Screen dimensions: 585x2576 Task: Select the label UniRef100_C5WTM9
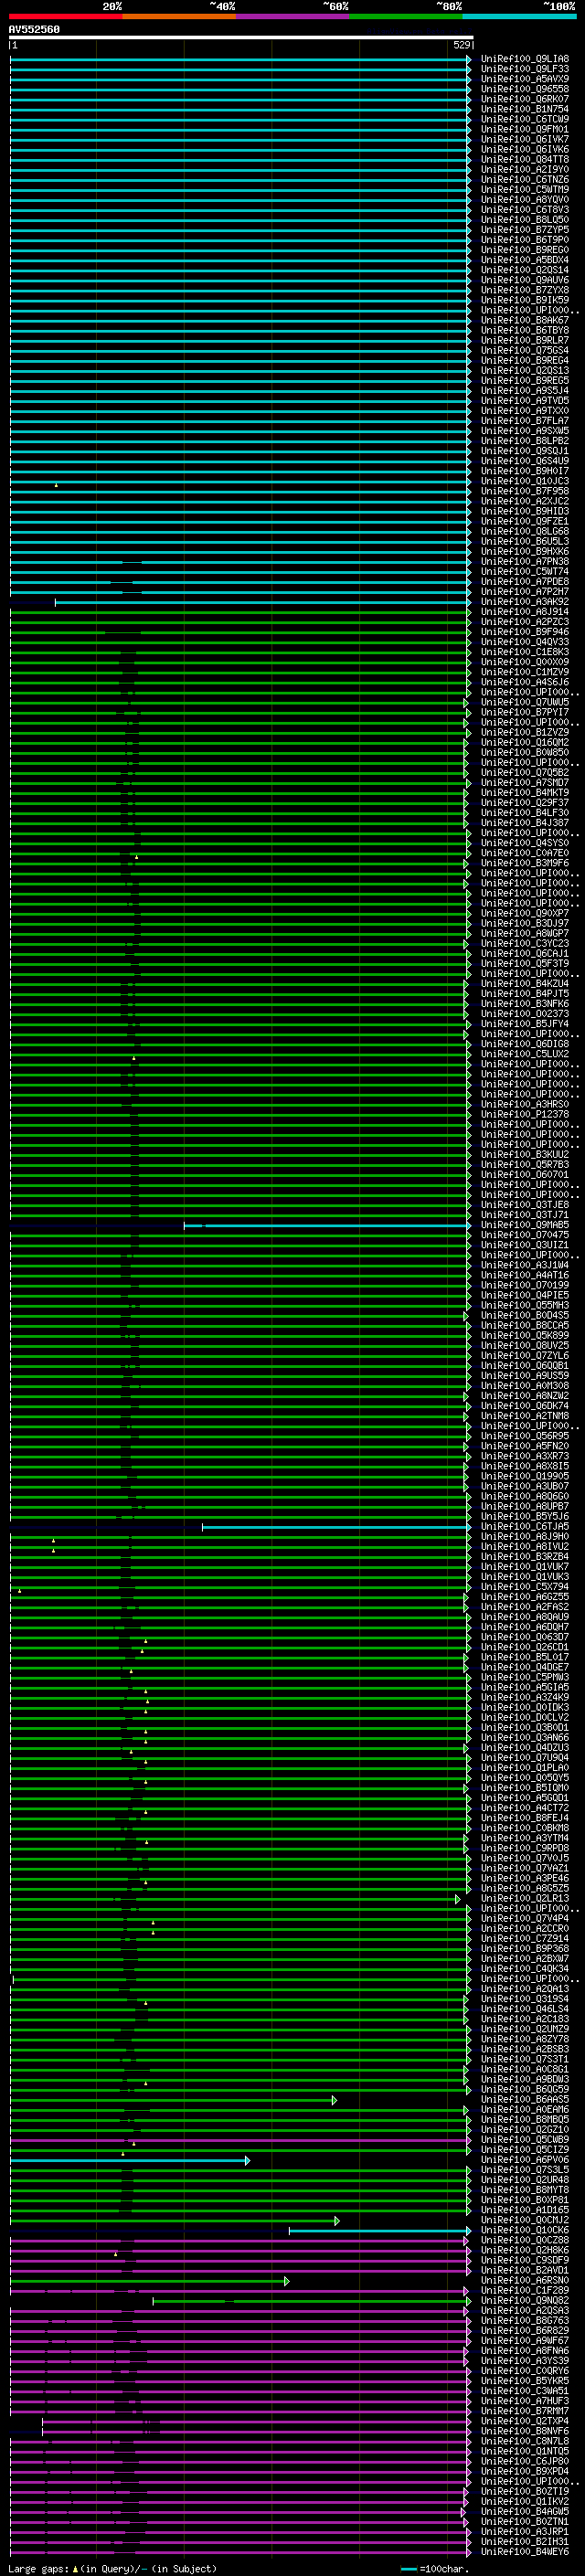coord(525,189)
